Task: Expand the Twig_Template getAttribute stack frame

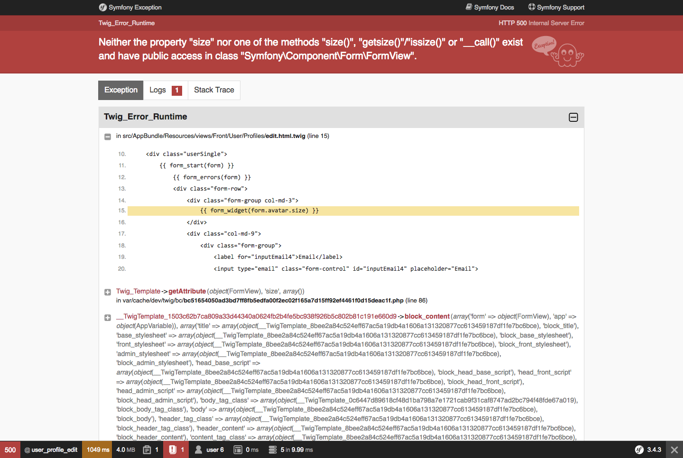Action: (x=108, y=292)
